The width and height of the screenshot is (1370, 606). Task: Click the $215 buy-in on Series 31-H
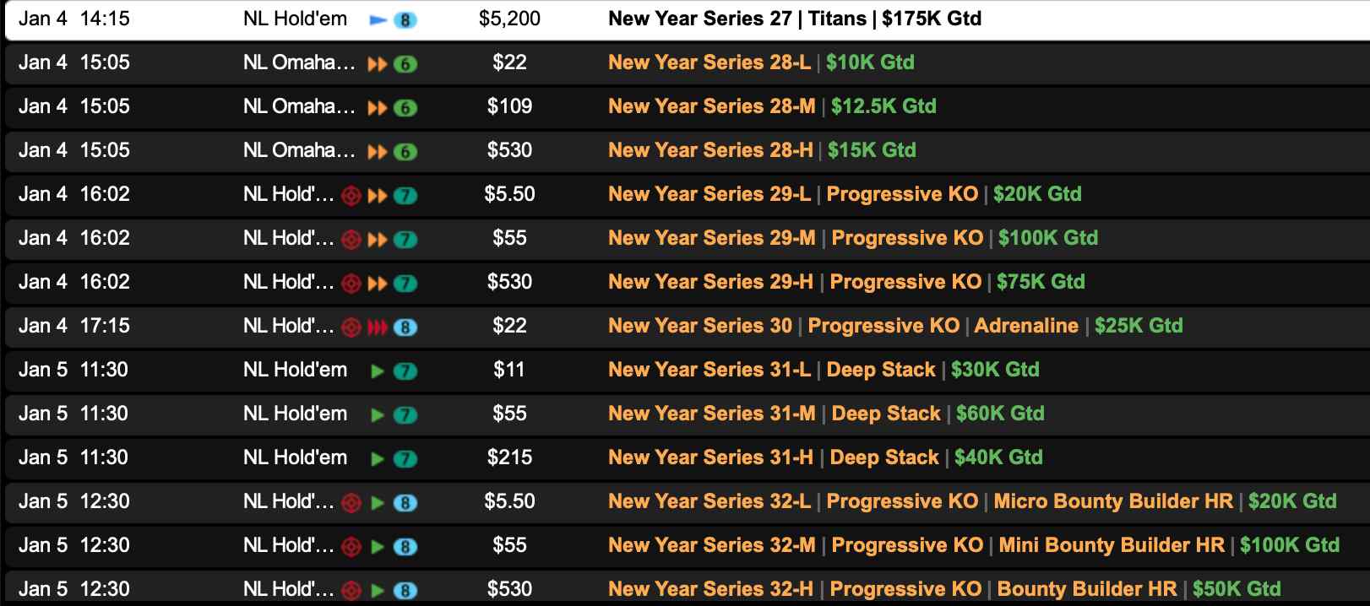point(509,457)
